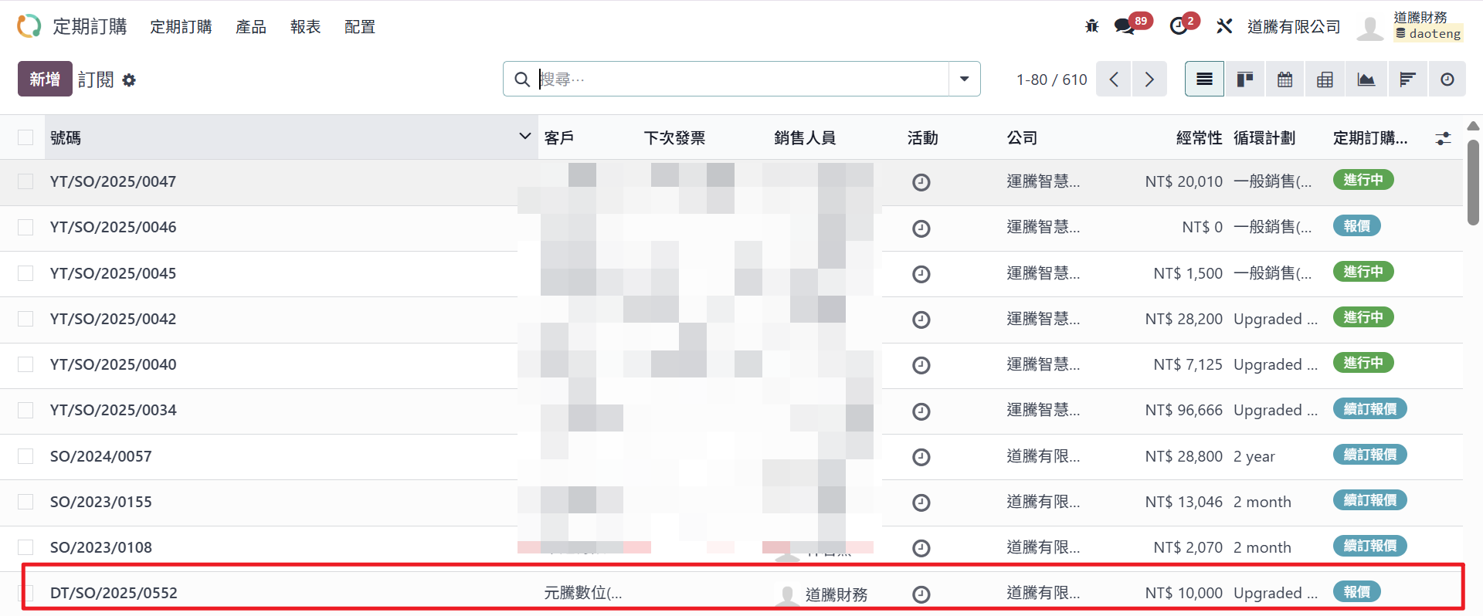Image resolution: width=1483 pixels, height=616 pixels.
Task: Switch to kanban view
Action: (1244, 80)
